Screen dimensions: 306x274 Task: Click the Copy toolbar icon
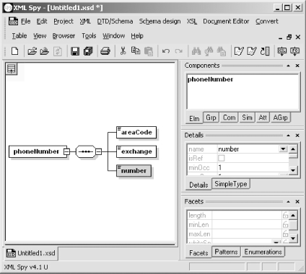pyautogui.click(x=136, y=50)
